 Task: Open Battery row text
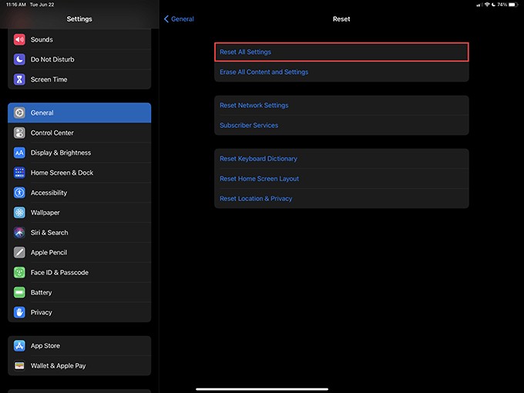41,293
